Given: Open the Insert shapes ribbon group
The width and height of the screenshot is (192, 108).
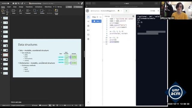Looking at the screenshot, I should tap(35, 11).
